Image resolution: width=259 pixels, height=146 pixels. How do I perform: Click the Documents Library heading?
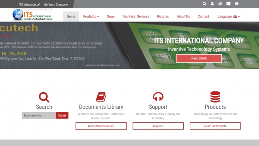click(x=101, y=107)
